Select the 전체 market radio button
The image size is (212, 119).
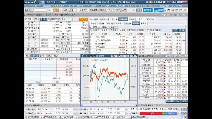pos(91,27)
